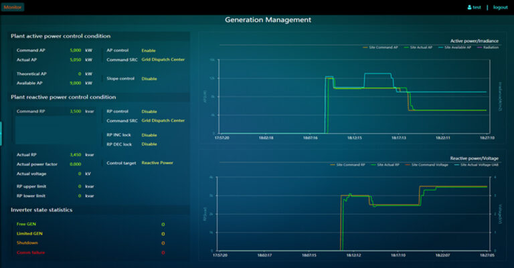Toggle the Radiation legend series

[x=487, y=47]
